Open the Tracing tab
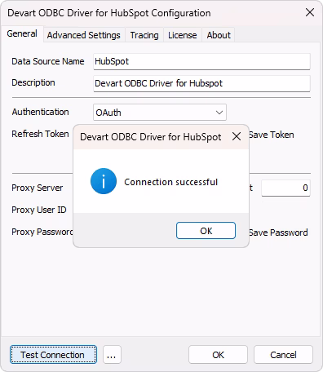Screen dimensions: 323x372 [x=144, y=35]
